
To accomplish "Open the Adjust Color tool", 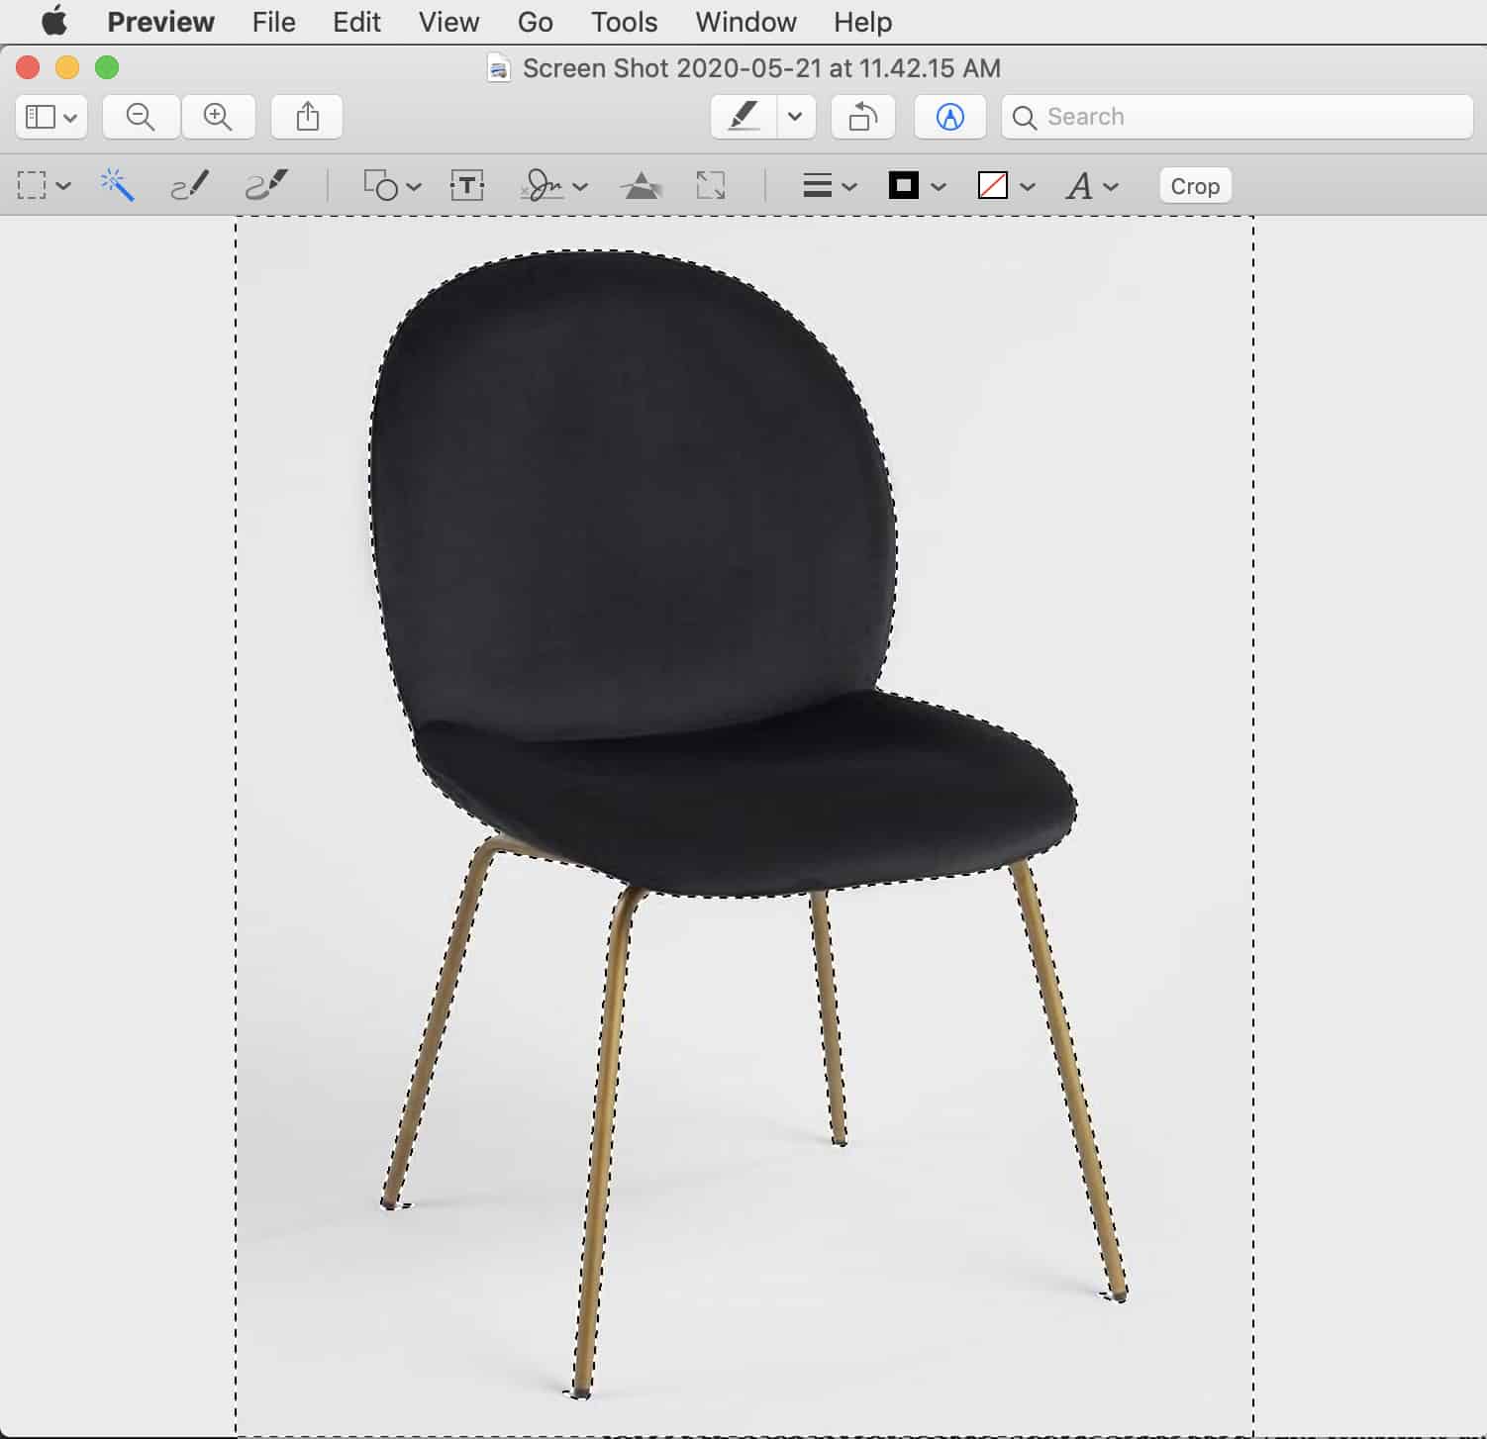I will click(642, 185).
